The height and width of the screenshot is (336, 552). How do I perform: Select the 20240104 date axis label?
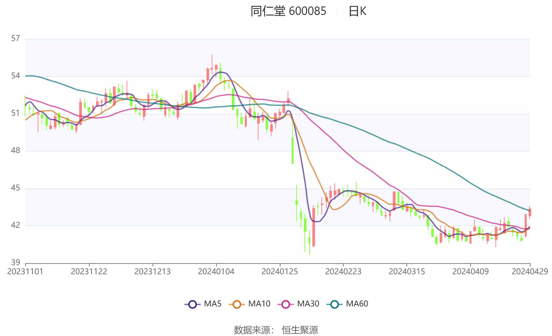point(216,271)
